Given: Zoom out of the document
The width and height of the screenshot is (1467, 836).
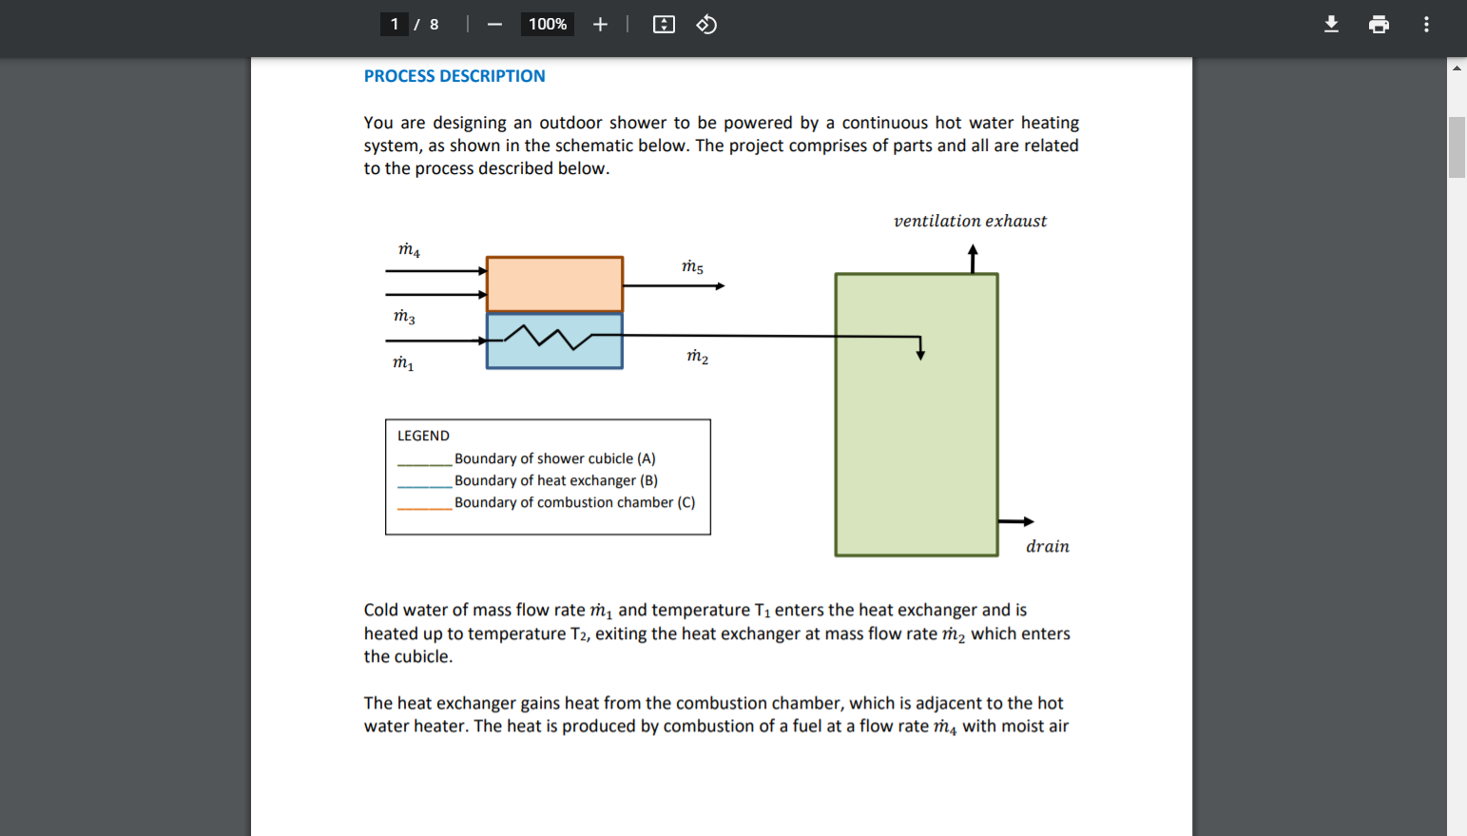Looking at the screenshot, I should coord(494,24).
